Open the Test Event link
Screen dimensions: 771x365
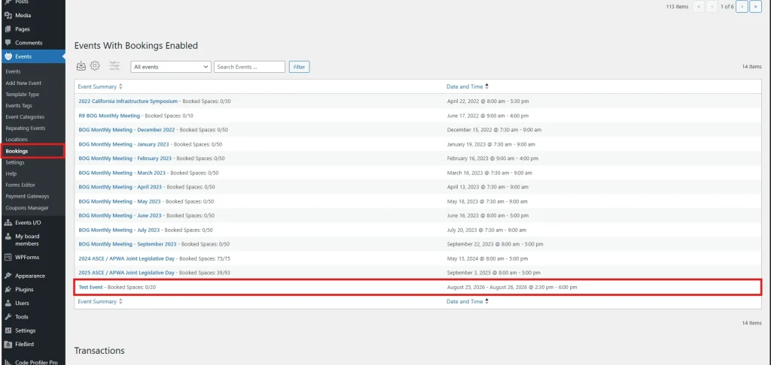click(x=90, y=287)
